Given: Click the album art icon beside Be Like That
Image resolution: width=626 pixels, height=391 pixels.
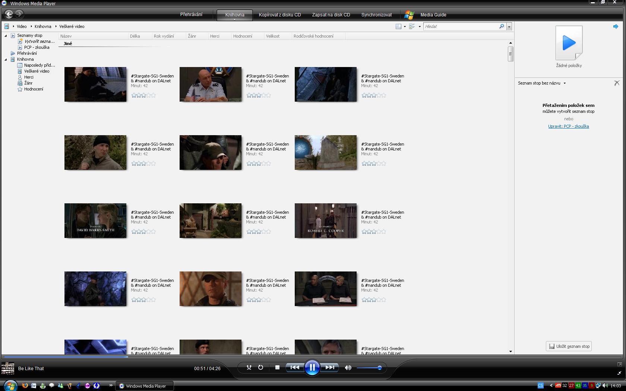Looking at the screenshot, I should (8, 368).
